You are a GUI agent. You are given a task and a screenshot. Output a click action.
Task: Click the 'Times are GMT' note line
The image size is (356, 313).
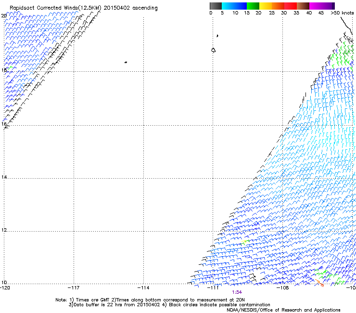point(150,300)
